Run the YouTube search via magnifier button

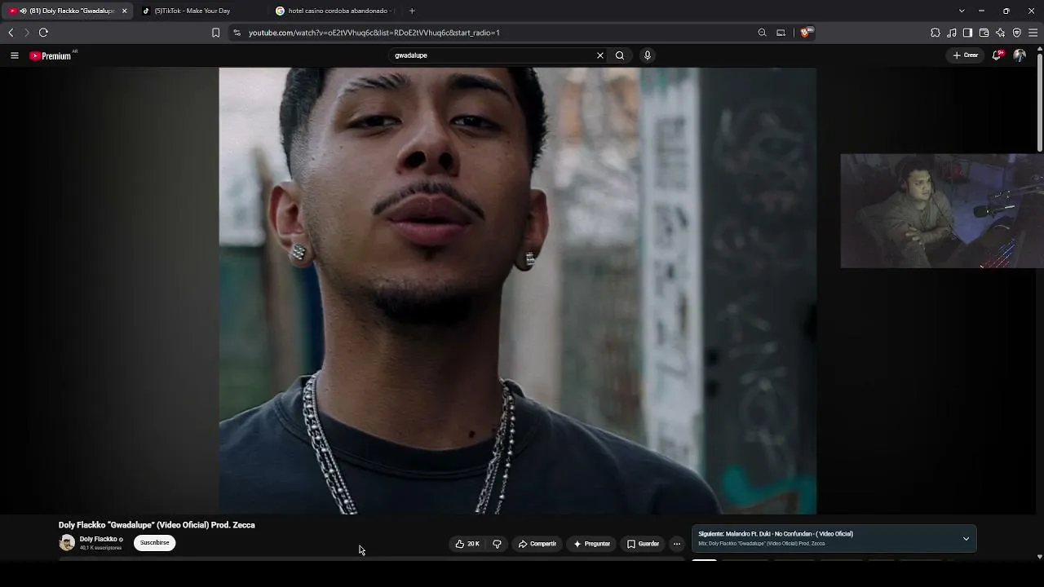[x=620, y=55]
